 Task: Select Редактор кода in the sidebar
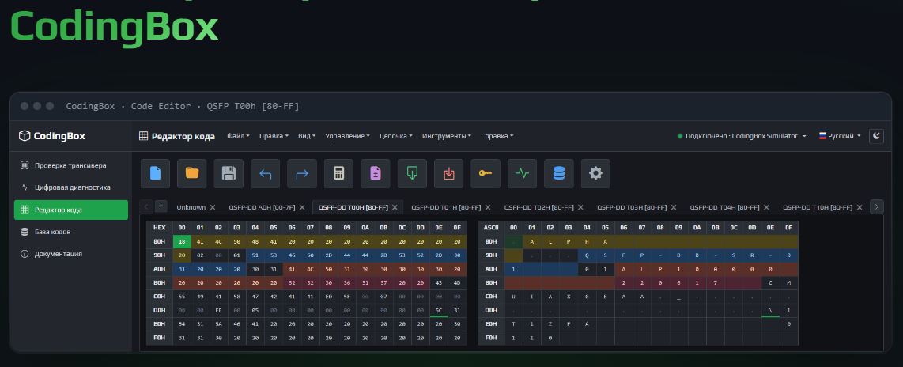click(71, 210)
